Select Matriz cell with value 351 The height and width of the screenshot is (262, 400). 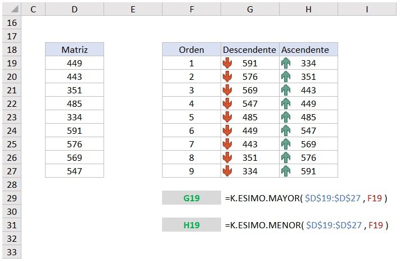pyautogui.click(x=74, y=90)
